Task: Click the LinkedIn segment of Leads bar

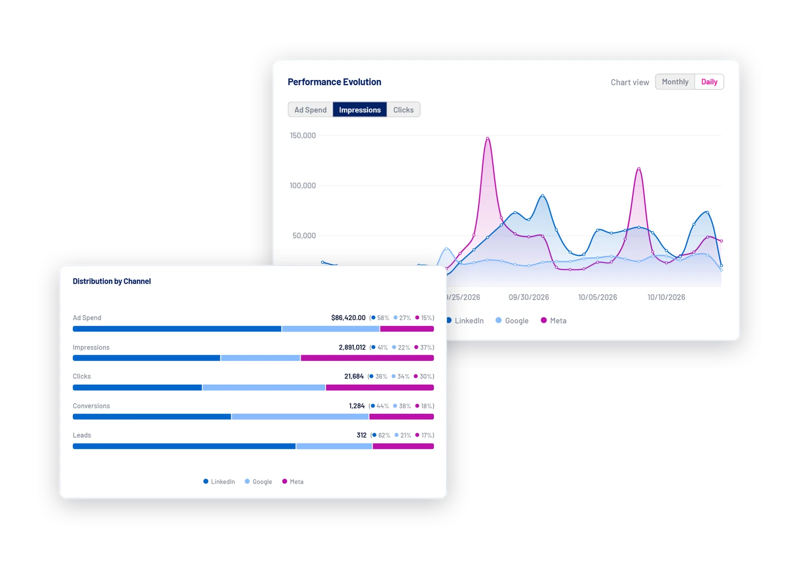Action: pyautogui.click(x=184, y=446)
